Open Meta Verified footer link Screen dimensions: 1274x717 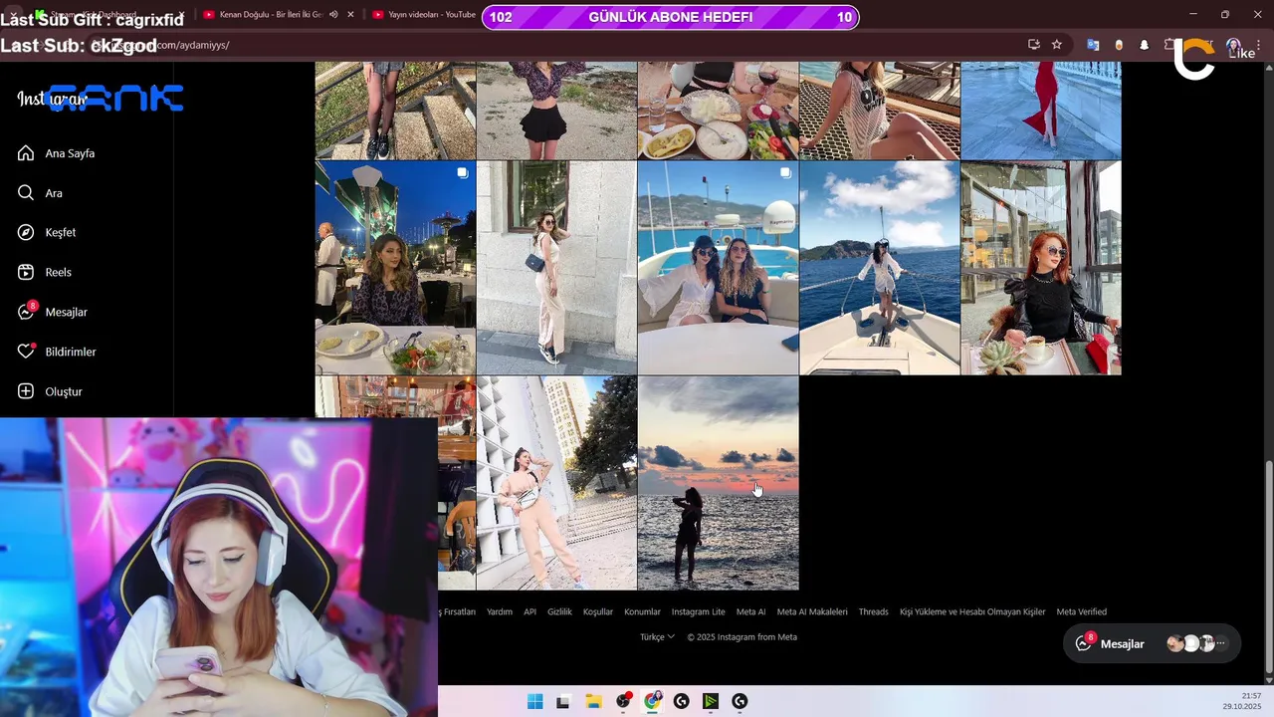pos(1081,611)
